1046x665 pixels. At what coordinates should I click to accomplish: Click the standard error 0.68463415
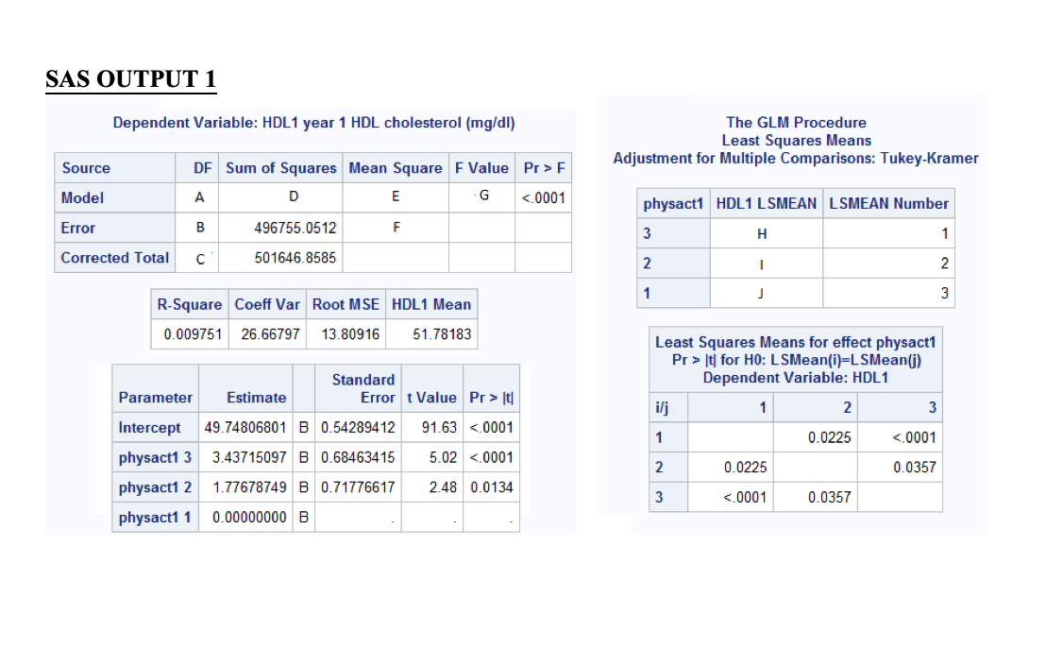pyautogui.click(x=358, y=458)
